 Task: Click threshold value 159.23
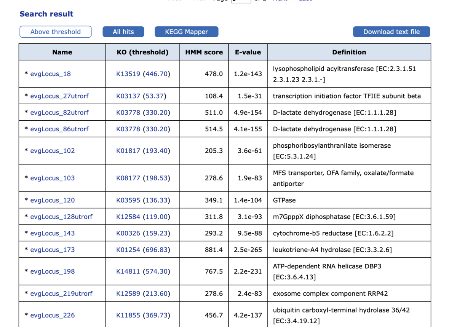(157, 233)
